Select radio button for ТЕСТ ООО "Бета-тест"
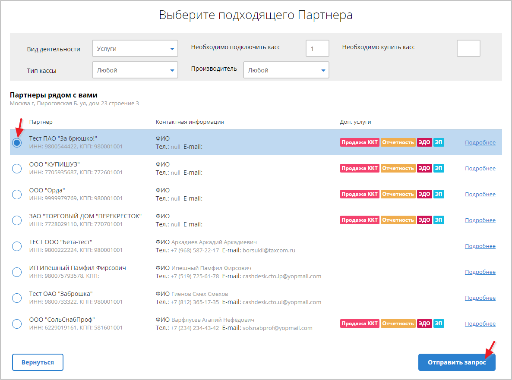512x380 pixels. coord(17,246)
